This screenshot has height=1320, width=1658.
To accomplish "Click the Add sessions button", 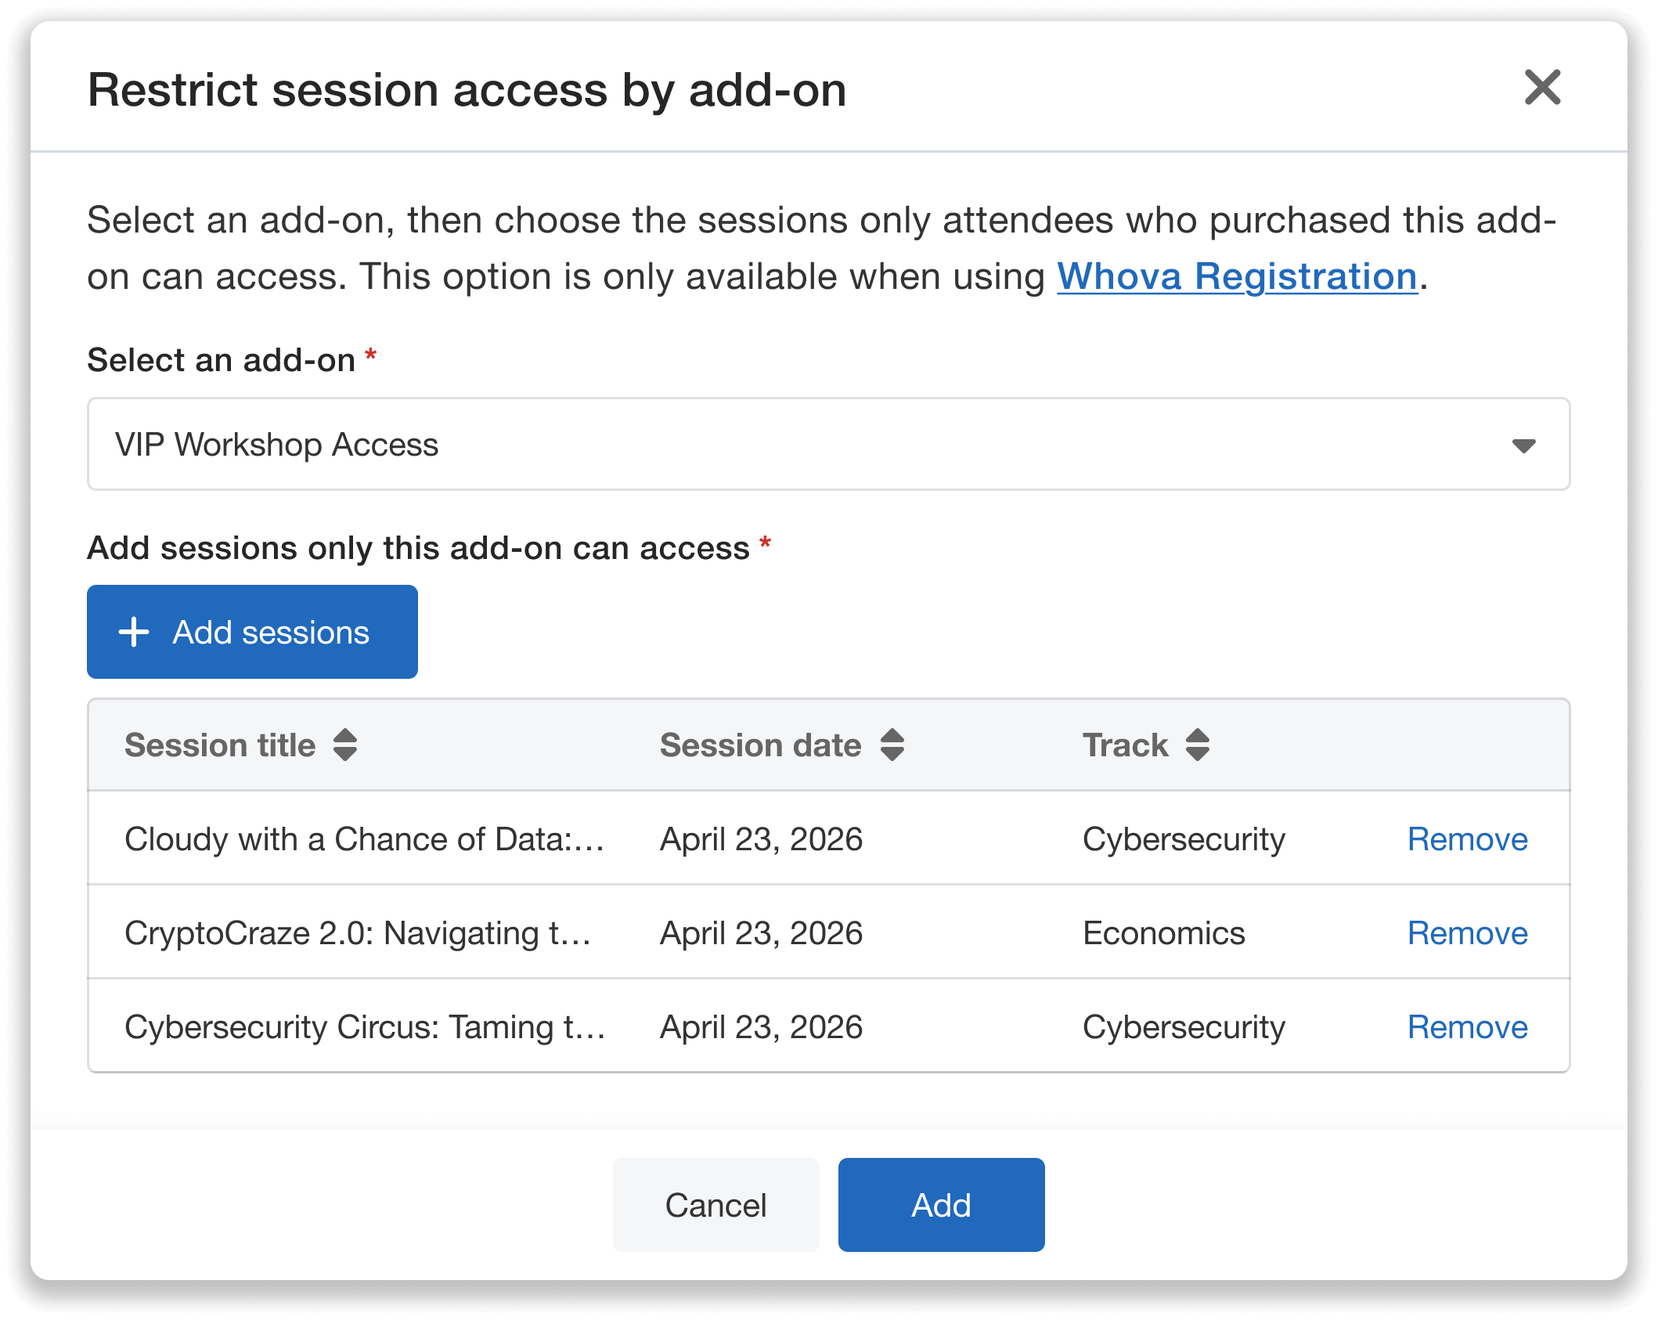I will (252, 631).
